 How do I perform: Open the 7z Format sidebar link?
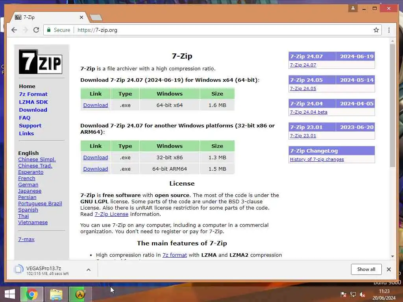(x=33, y=94)
